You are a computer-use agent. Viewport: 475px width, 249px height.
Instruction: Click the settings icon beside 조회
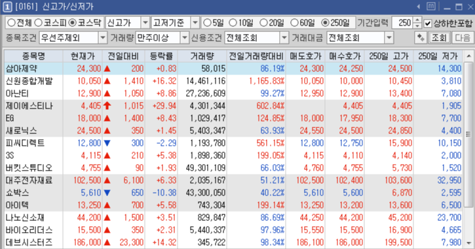pyautogui.click(x=421, y=38)
